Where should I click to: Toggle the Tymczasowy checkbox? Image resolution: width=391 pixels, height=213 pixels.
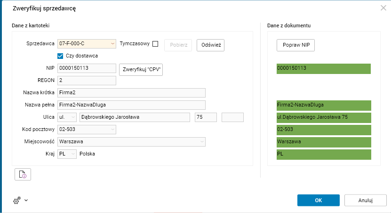click(155, 44)
